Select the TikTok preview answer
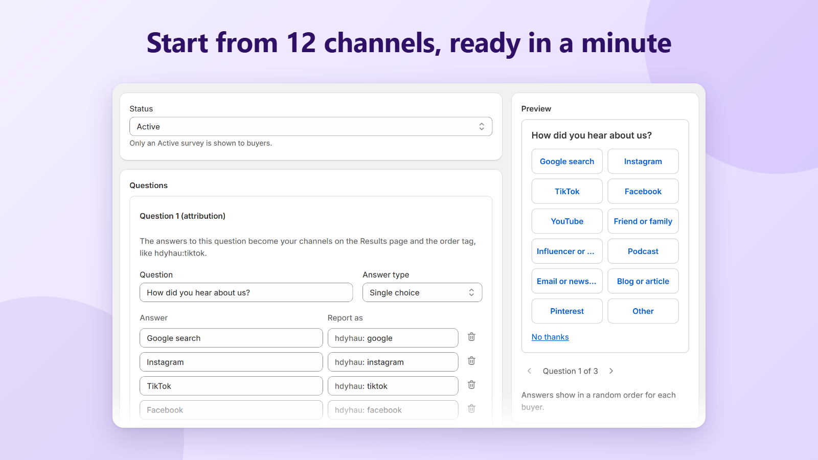 [x=567, y=191]
